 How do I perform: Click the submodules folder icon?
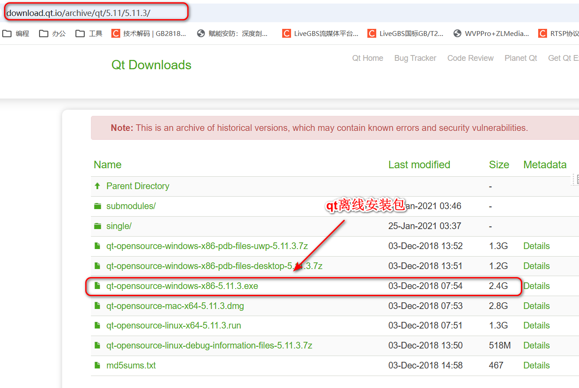pyautogui.click(x=98, y=206)
